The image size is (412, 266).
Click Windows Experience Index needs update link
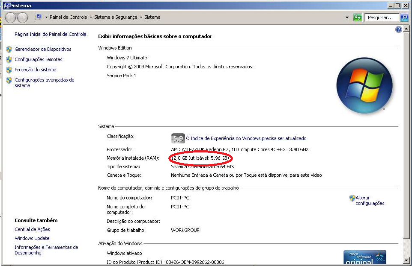coord(246,138)
